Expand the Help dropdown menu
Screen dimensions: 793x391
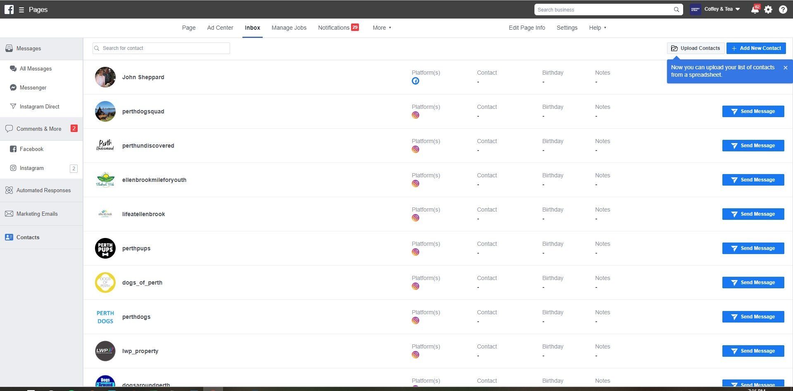coord(597,28)
